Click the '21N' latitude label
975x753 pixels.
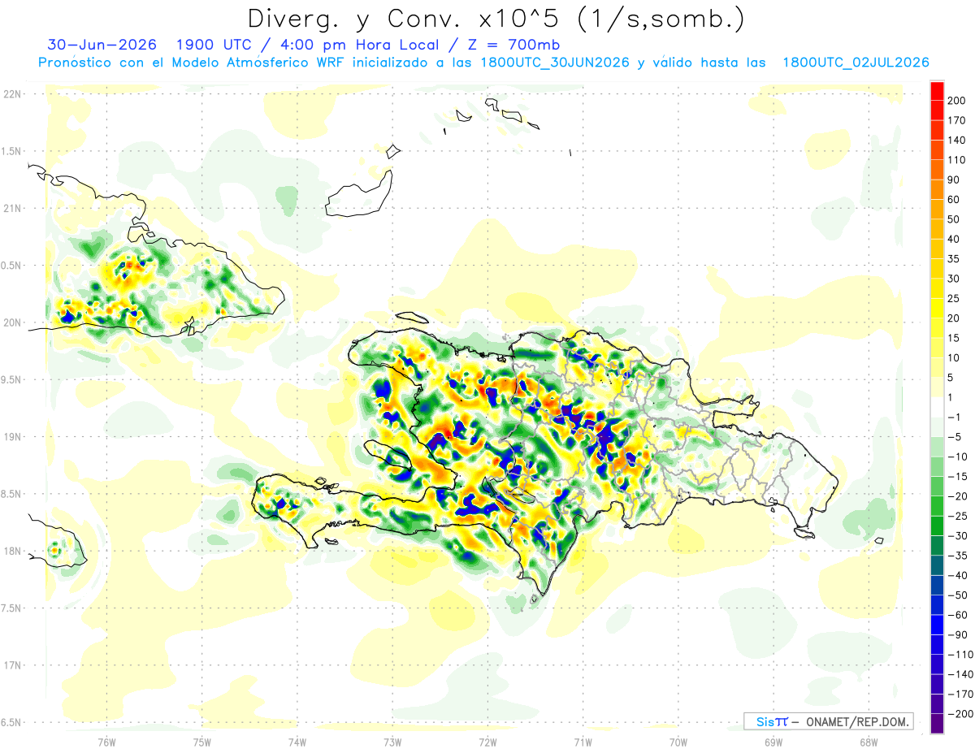point(11,209)
